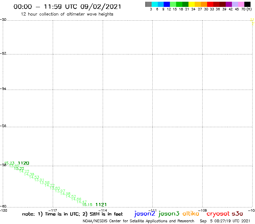Click the dark red 's3a' satellite label
The height and width of the screenshot is (224, 255).
237,214
